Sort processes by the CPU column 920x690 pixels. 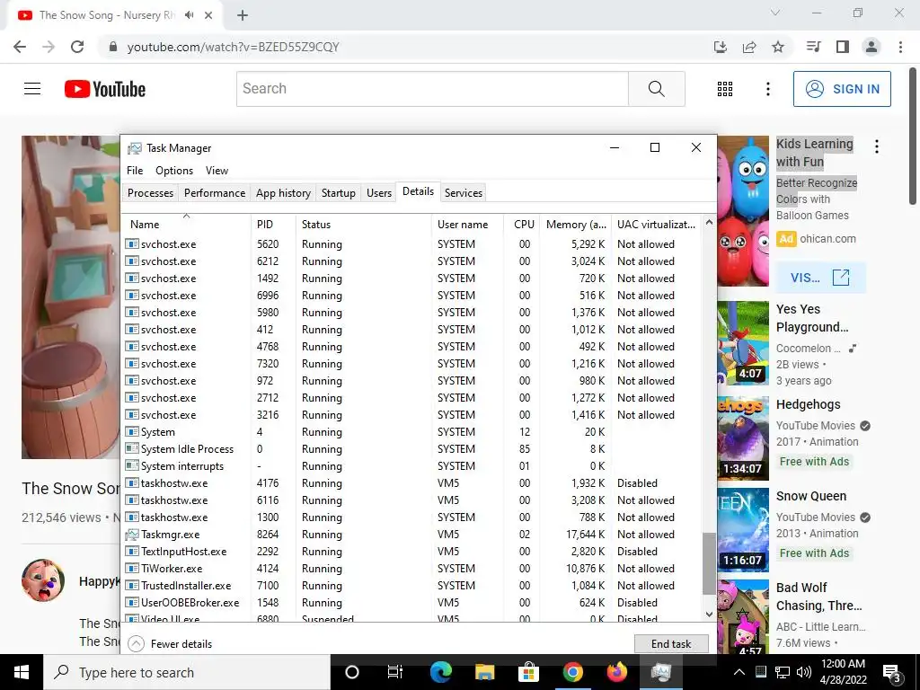(522, 224)
